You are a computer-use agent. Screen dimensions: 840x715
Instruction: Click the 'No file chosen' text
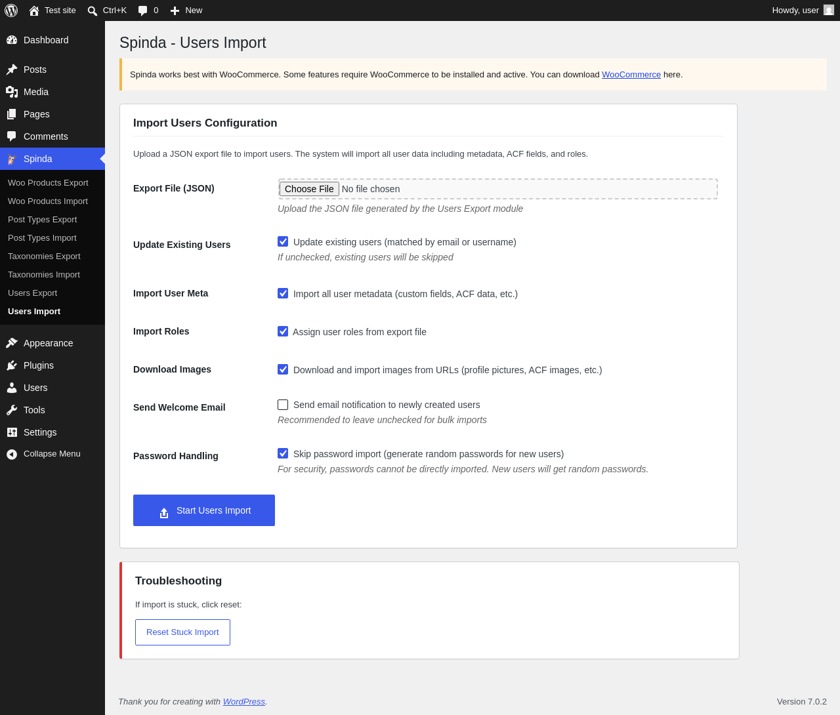[x=371, y=189]
